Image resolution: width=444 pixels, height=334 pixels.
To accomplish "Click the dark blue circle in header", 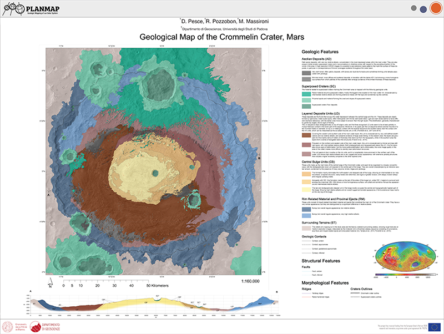I will 423,9.
